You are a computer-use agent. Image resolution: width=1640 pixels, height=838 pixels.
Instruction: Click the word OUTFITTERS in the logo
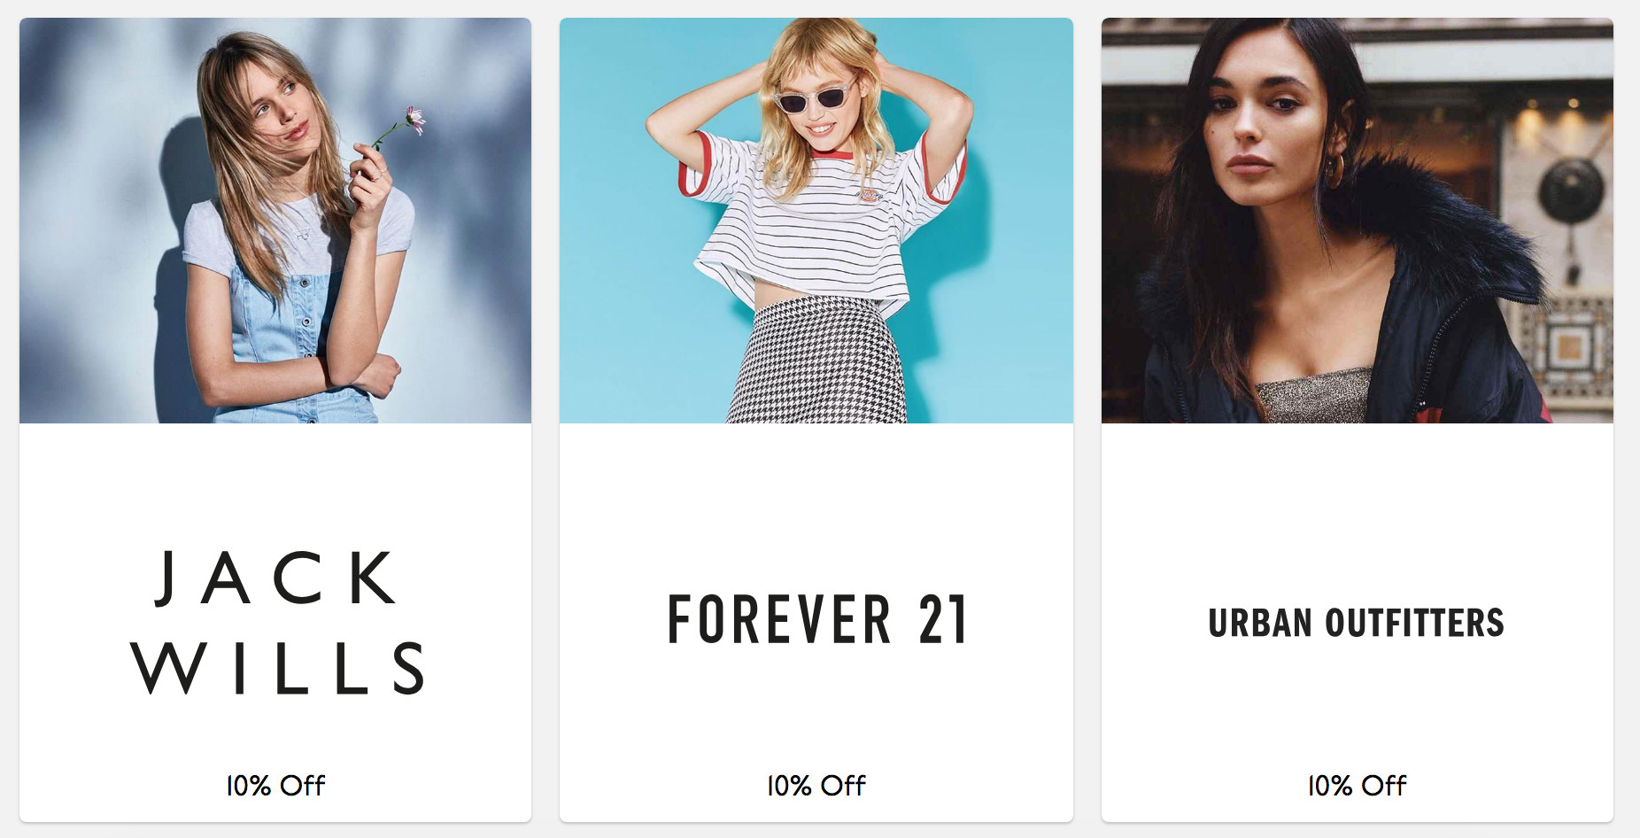tap(1414, 623)
